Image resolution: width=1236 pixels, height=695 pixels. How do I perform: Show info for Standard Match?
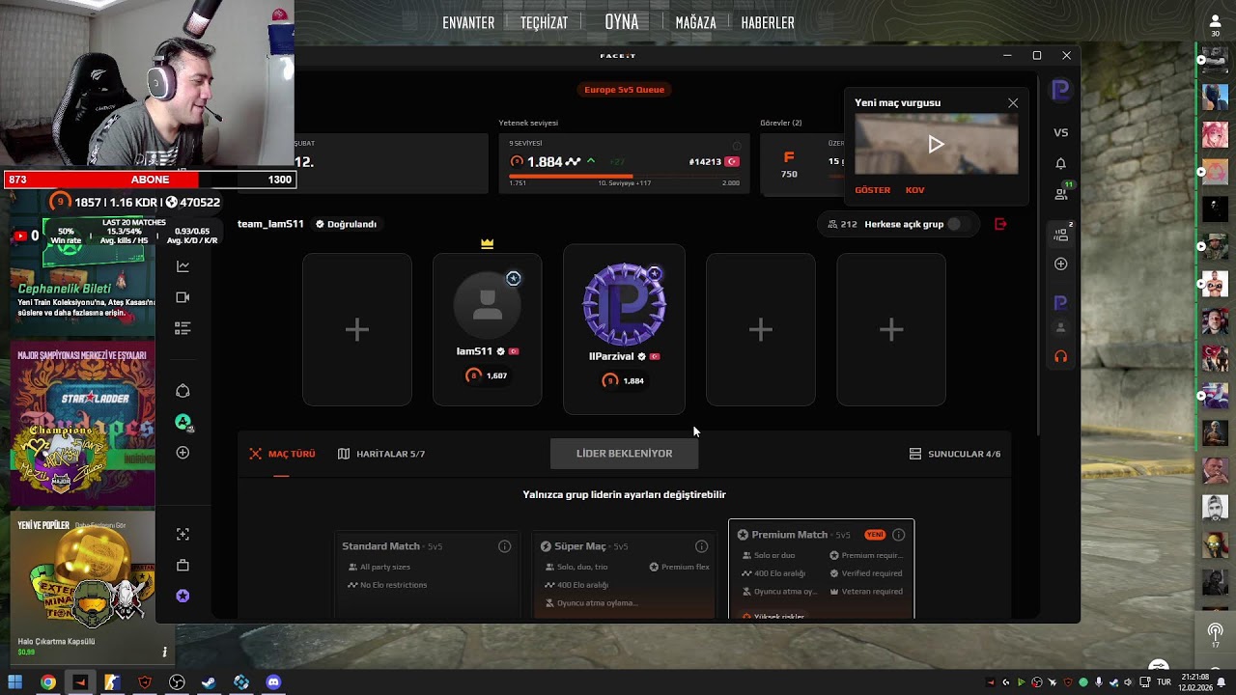(504, 546)
